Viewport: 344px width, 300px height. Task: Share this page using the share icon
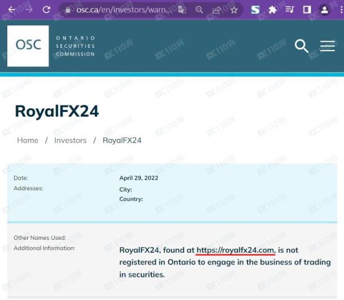click(x=217, y=10)
